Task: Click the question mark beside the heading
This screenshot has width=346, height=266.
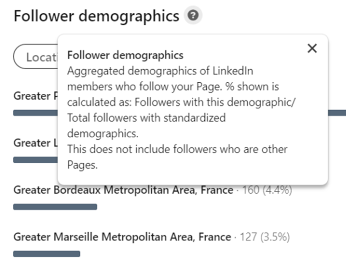Action: 193,15
